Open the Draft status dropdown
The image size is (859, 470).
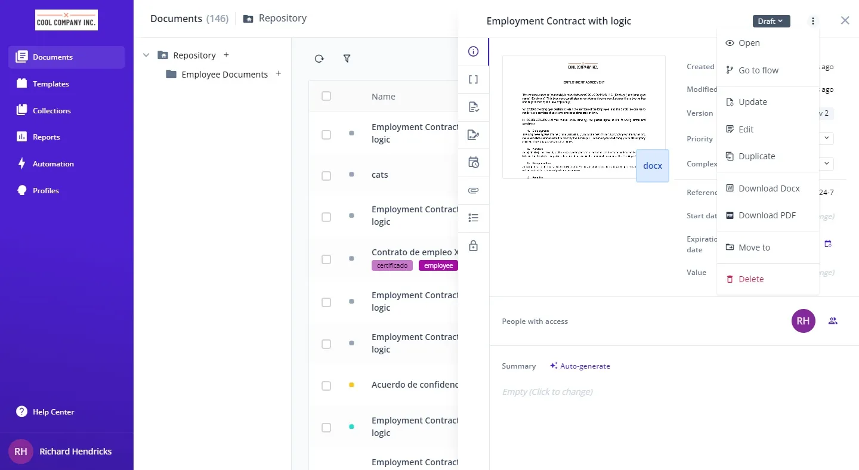(x=771, y=21)
